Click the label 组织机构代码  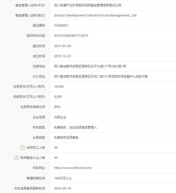pos(36,36)
